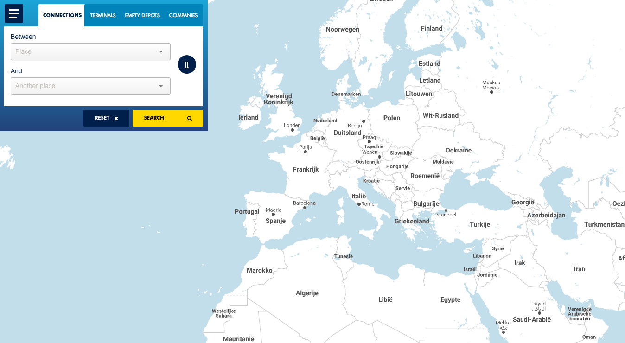This screenshot has height=343, width=625.
Task: Click the 'België' map label
Action: coord(318,138)
